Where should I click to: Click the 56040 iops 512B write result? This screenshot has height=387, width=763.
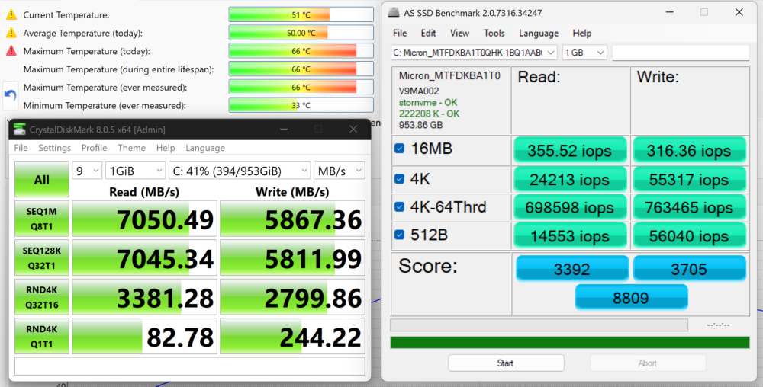click(689, 235)
